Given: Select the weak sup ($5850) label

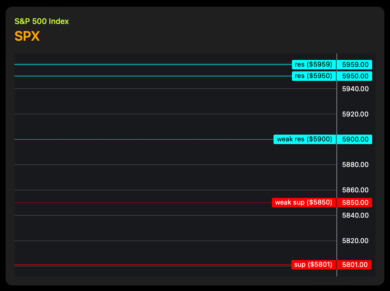Looking at the screenshot, I should click(304, 203).
